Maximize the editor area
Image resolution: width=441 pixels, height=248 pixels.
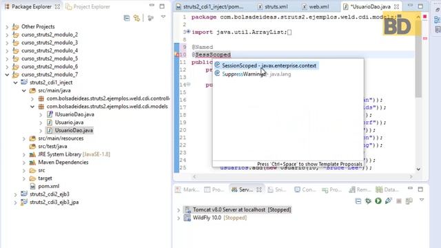tap(420, 6)
